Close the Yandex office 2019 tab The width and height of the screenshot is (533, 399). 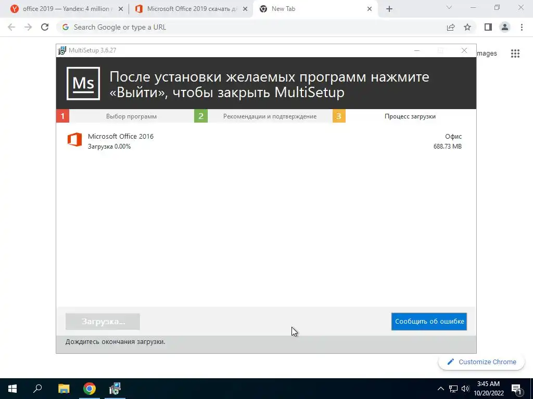point(121,9)
